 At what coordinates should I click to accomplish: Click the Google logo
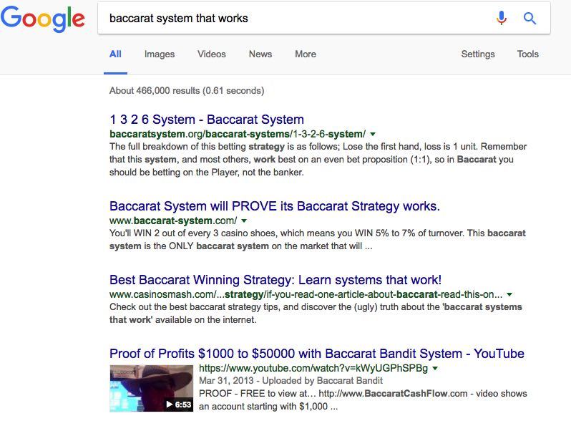click(x=43, y=19)
